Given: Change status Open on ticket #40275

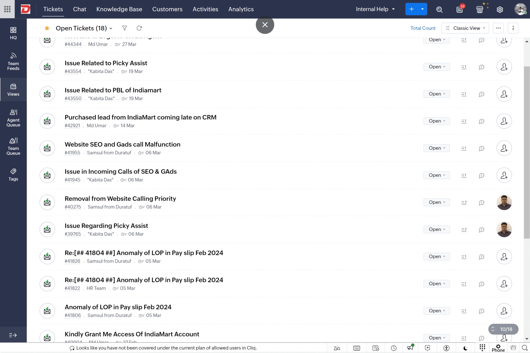Looking at the screenshot, I should pyautogui.click(x=437, y=202).
